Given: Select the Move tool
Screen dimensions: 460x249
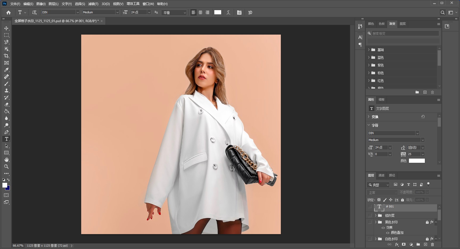Looking at the screenshot, I should 6,28.
